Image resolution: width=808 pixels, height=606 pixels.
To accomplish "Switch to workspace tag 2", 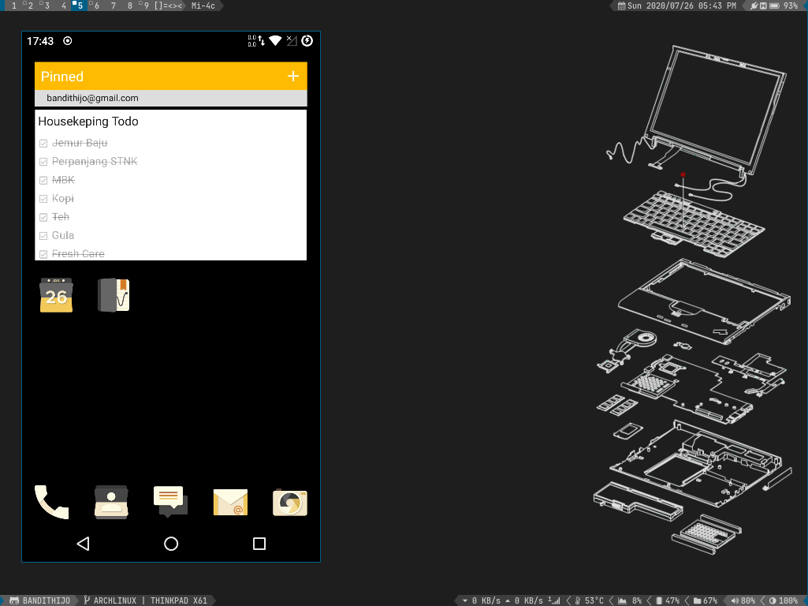I will [x=30, y=6].
